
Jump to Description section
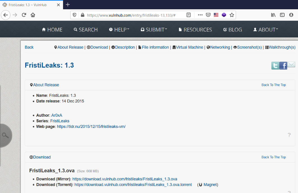pyautogui.click(x=123, y=47)
